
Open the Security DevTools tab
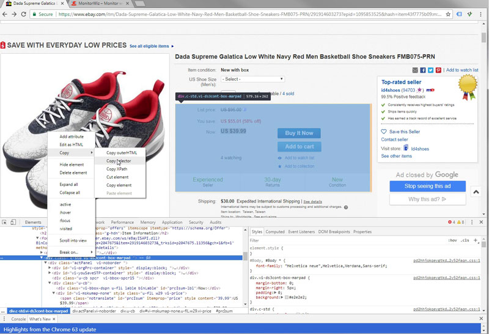pyautogui.click(x=196, y=222)
